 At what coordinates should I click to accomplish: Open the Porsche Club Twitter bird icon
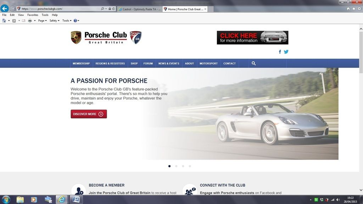point(286,52)
